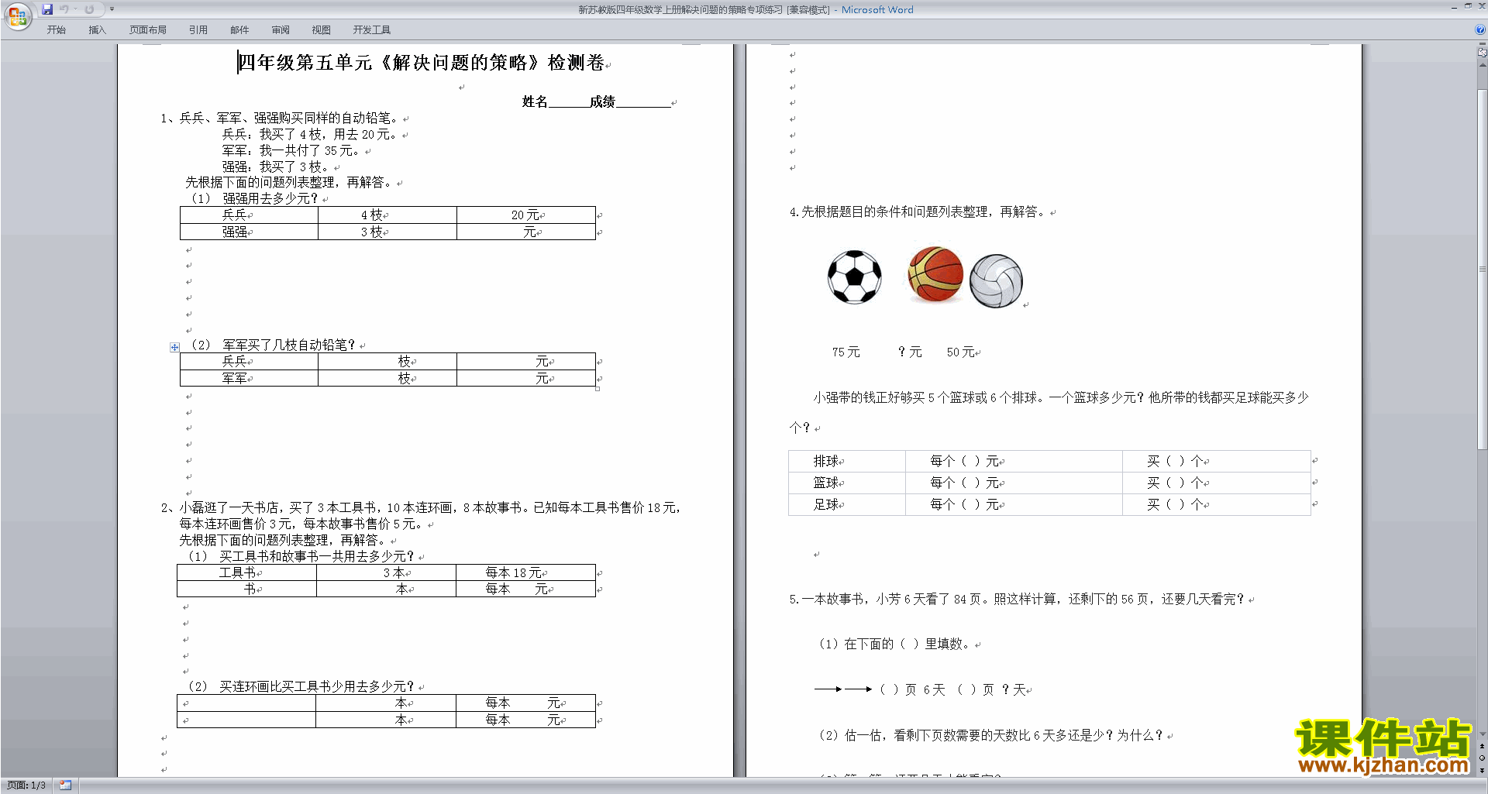The image size is (1488, 794).
Task: Click the question text '军军买了几枝自动铅笔？'
Action: (x=288, y=345)
